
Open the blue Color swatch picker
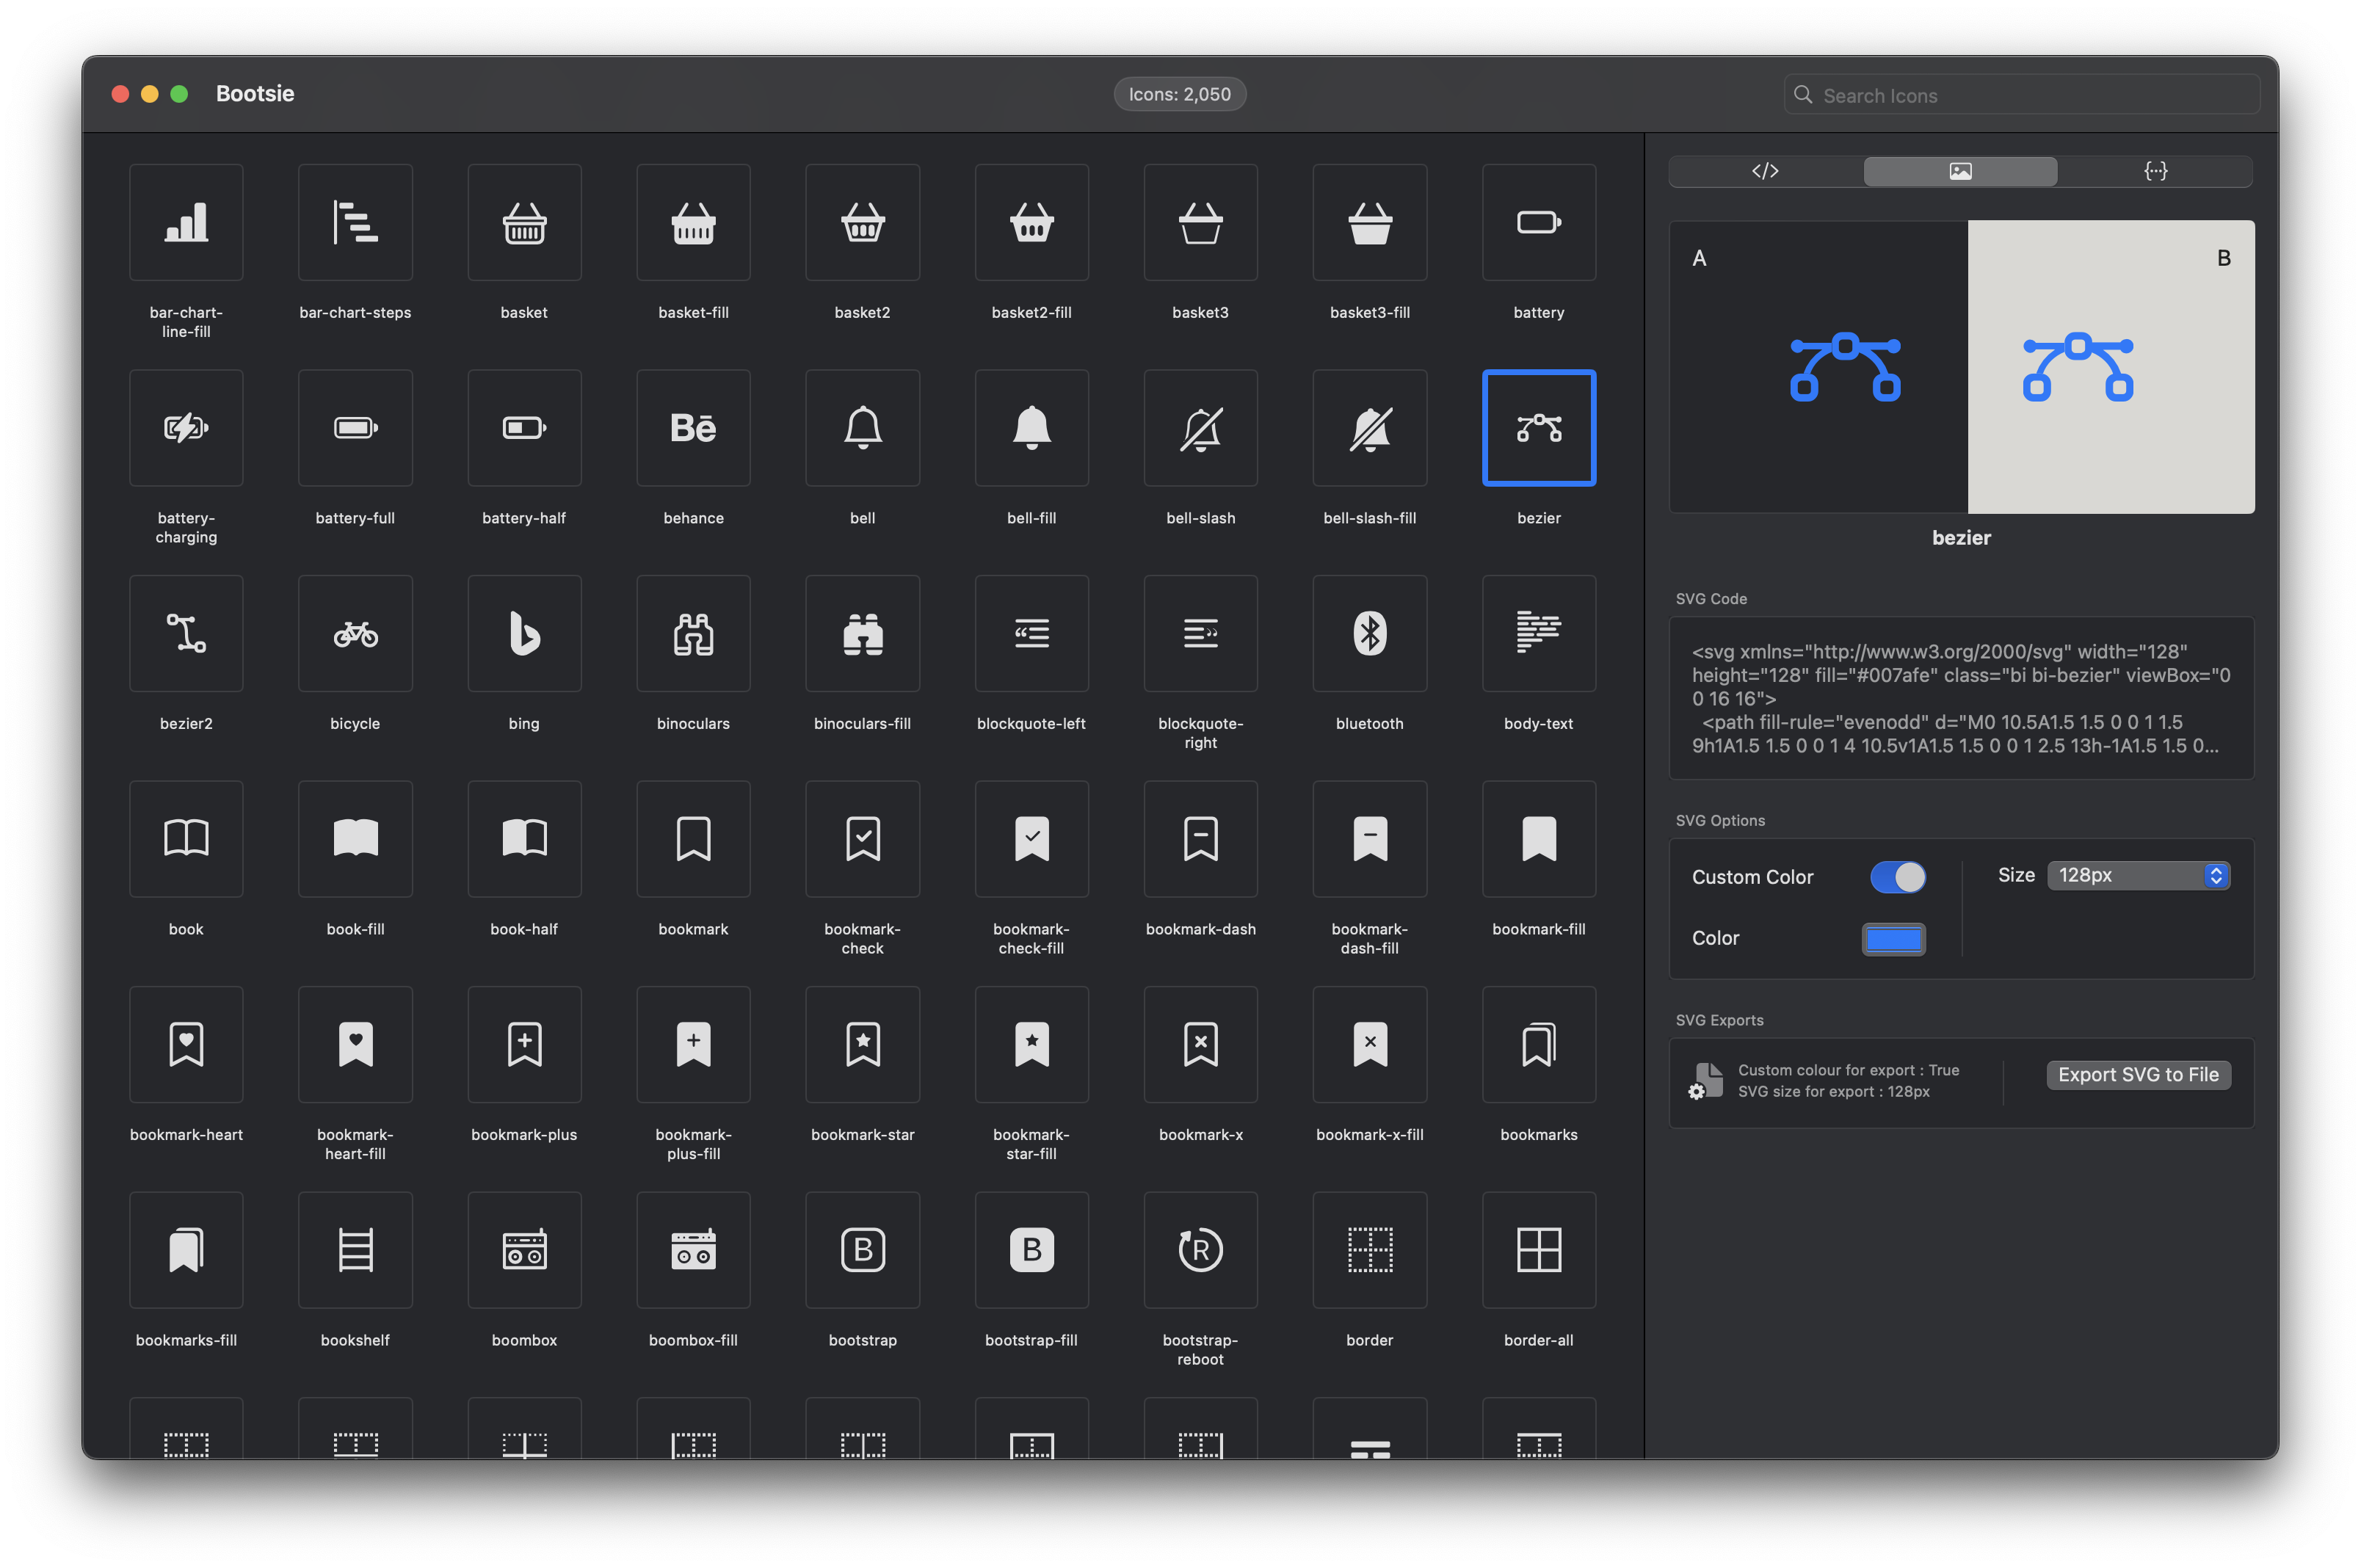point(1893,938)
